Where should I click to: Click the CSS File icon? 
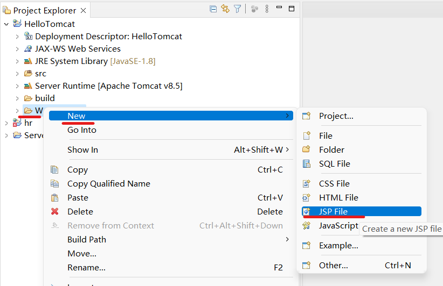click(307, 183)
